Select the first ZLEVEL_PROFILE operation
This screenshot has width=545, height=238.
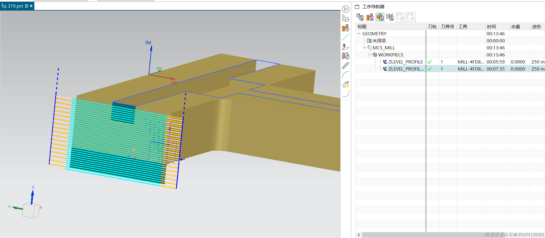point(450,62)
